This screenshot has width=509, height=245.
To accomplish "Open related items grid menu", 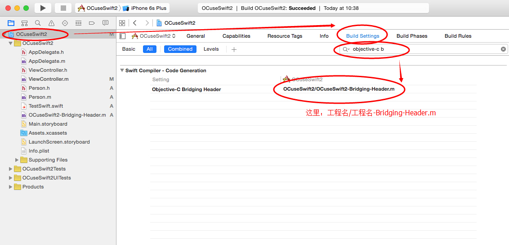I will pos(122,23).
